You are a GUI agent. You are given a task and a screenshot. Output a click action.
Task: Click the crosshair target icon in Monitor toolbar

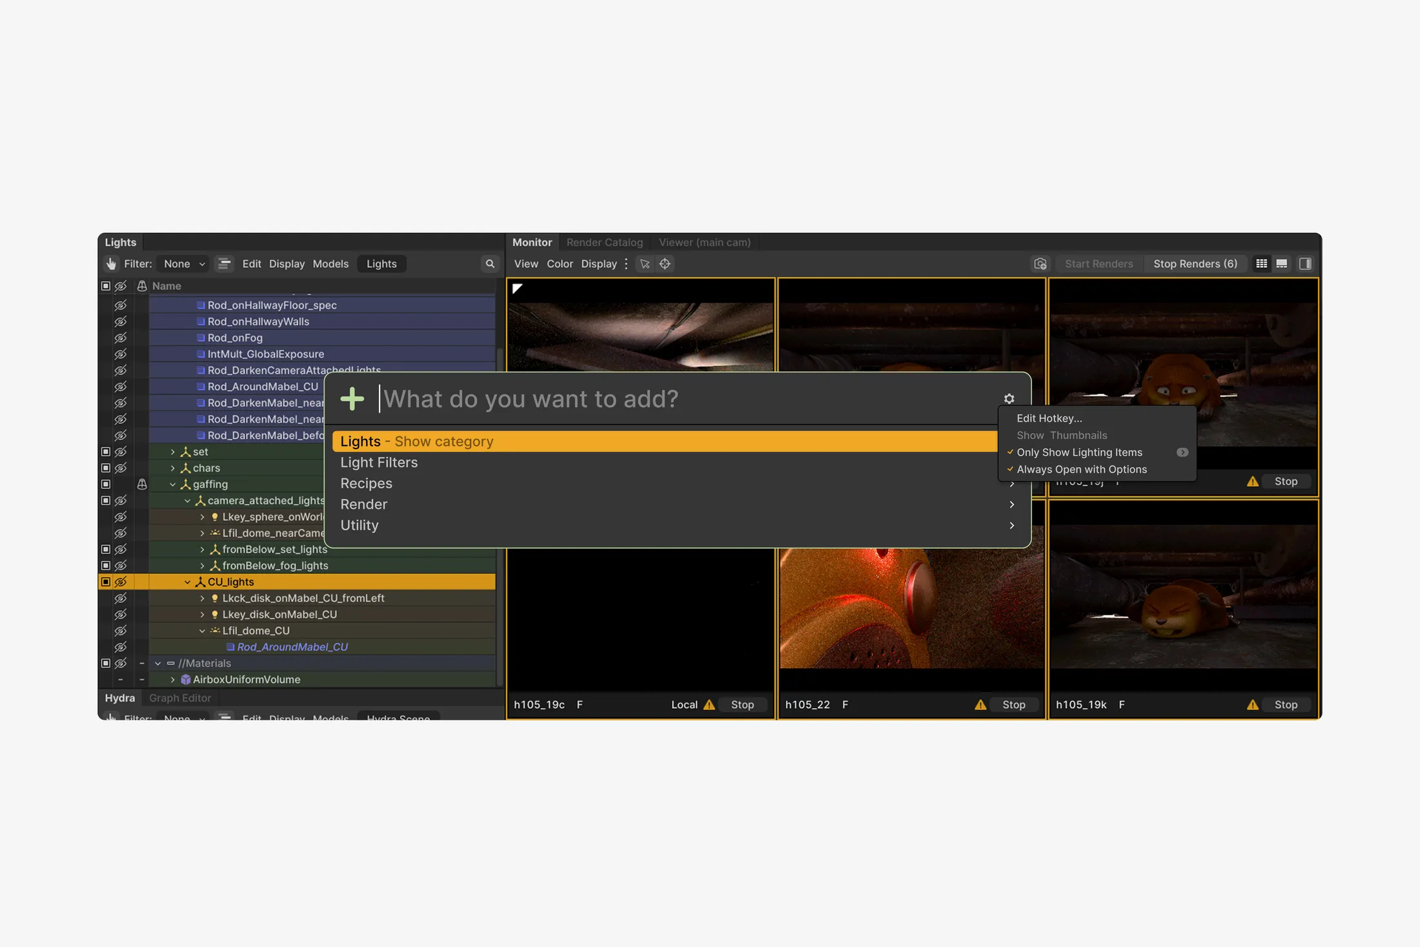click(x=665, y=263)
